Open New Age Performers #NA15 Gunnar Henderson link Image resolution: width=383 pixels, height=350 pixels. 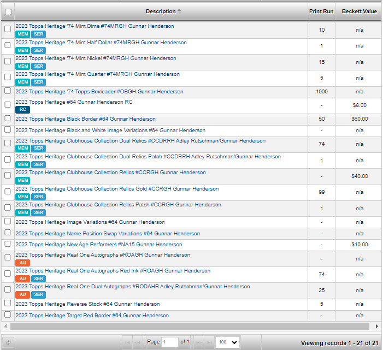coord(99,244)
